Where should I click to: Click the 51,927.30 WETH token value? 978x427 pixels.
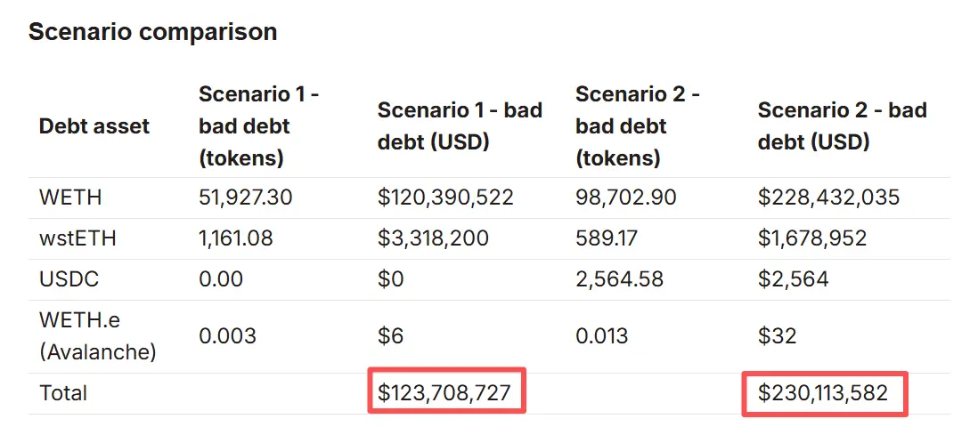pyautogui.click(x=245, y=197)
